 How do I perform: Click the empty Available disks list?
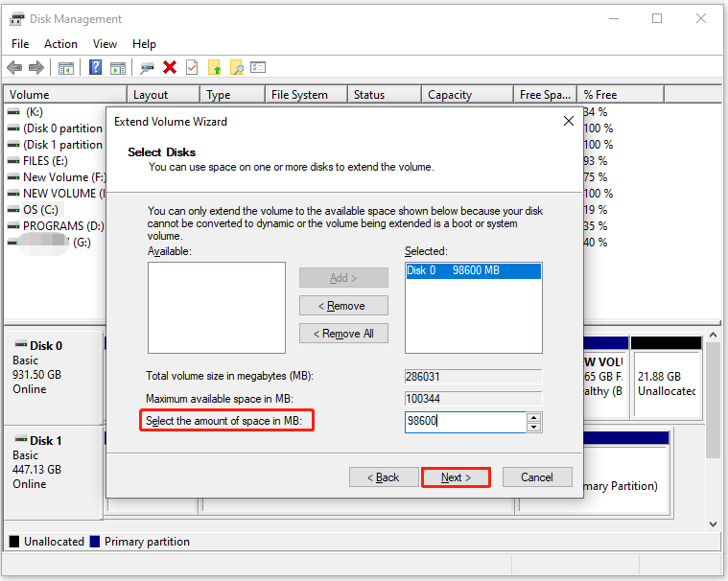pos(217,308)
